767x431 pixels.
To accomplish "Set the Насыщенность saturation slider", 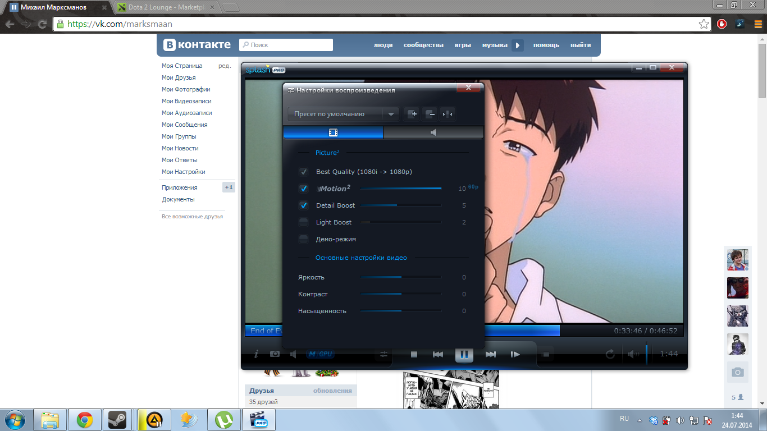I will click(x=400, y=311).
